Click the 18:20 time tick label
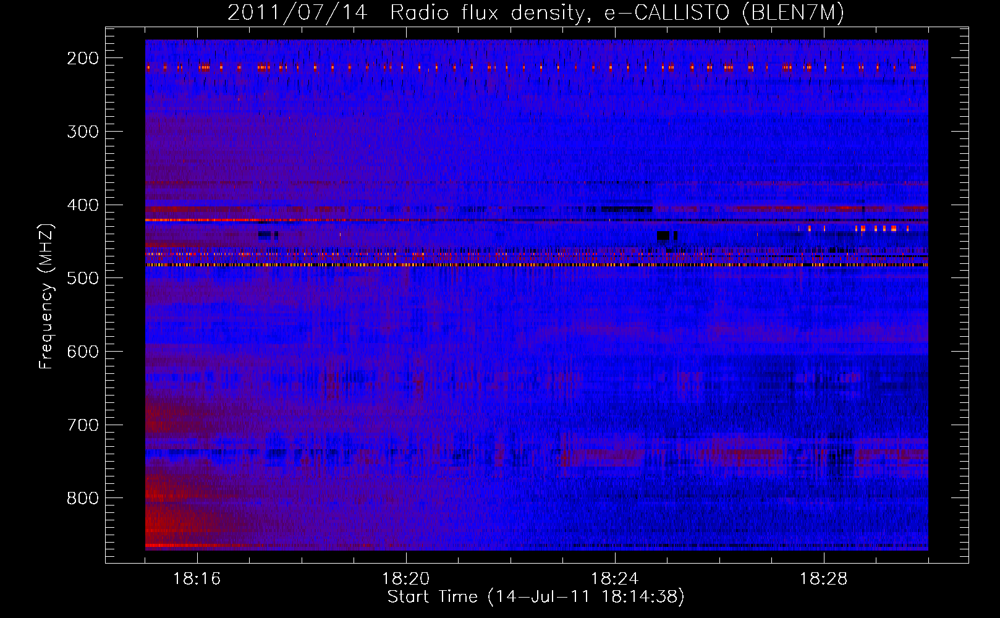The height and width of the screenshot is (618, 1000). [406, 579]
